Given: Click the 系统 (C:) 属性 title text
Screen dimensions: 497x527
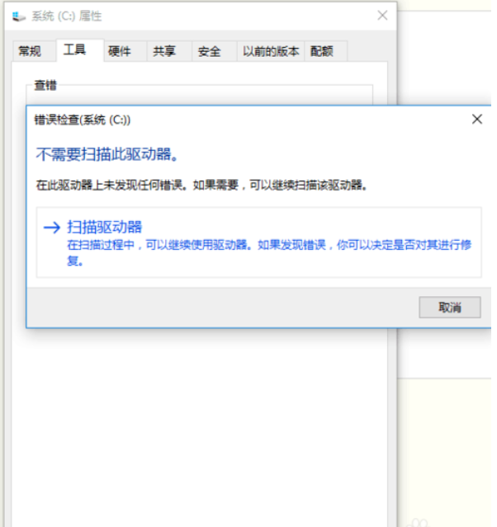Looking at the screenshot, I should coord(66,16).
